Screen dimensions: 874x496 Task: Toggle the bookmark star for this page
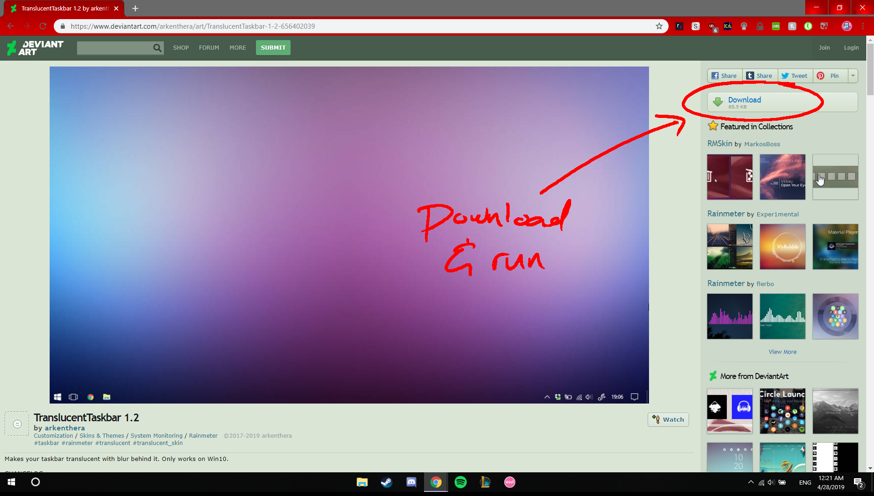(x=659, y=26)
